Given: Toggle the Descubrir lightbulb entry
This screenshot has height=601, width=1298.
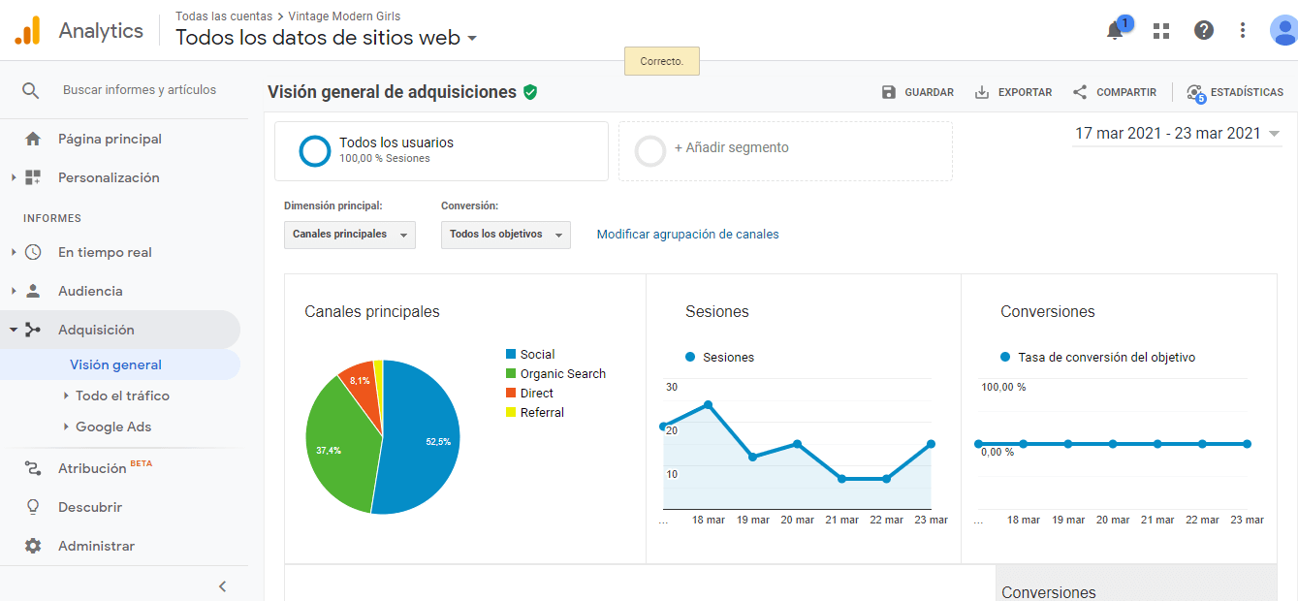Looking at the screenshot, I should point(30,506).
